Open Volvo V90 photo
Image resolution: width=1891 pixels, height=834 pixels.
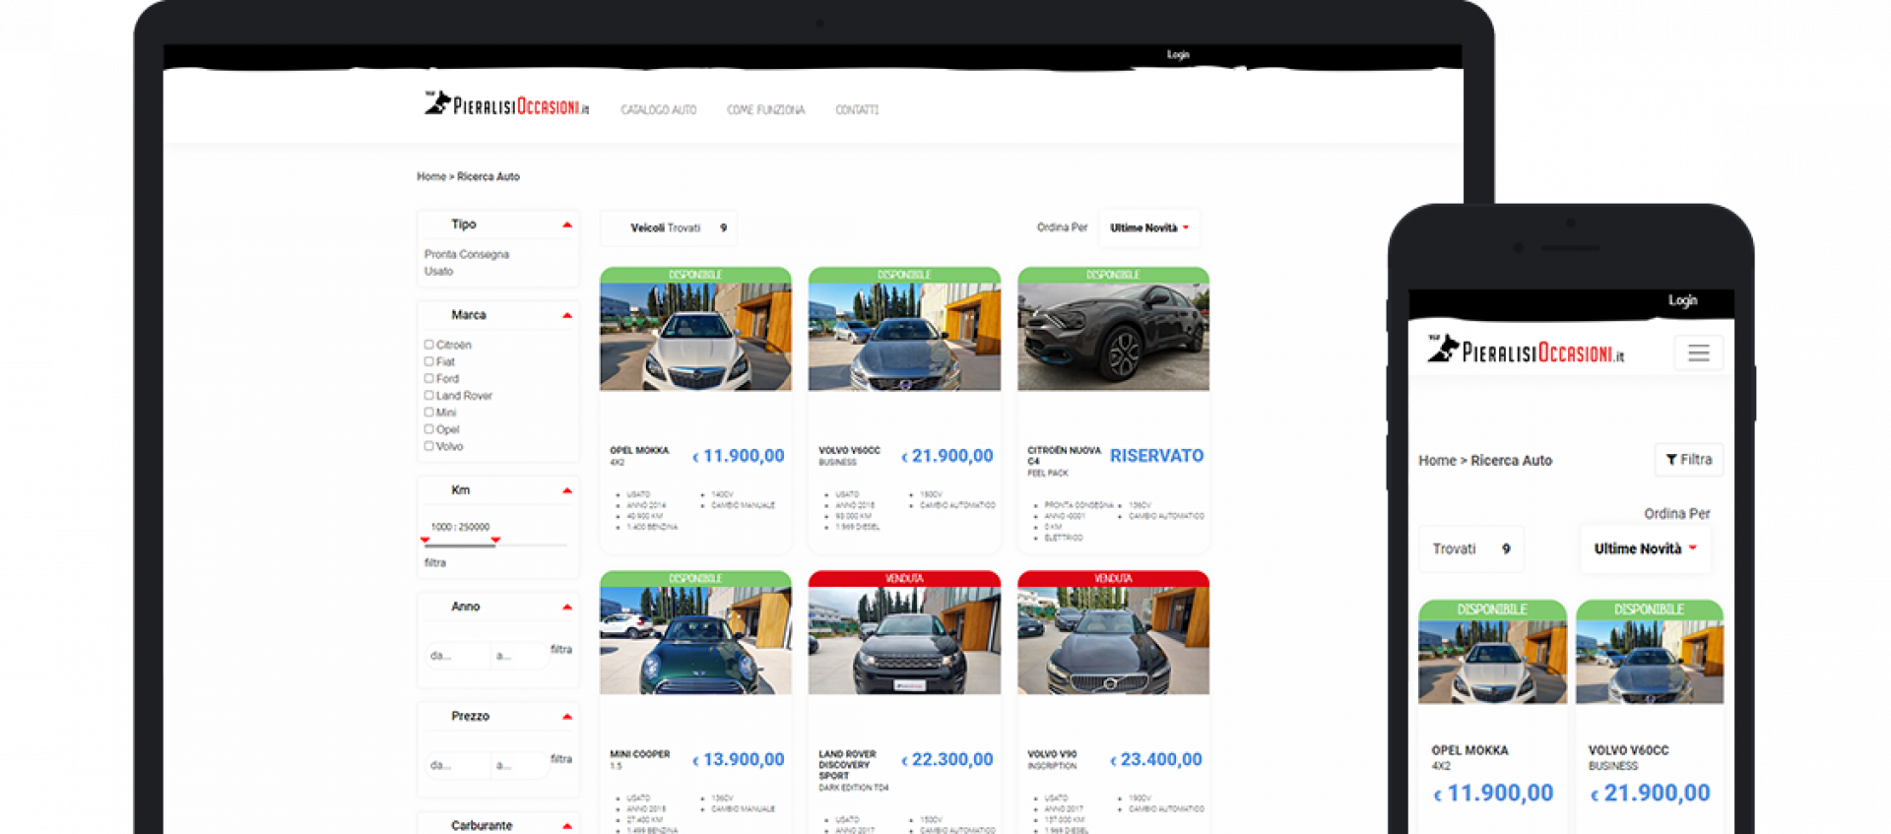tap(1113, 641)
